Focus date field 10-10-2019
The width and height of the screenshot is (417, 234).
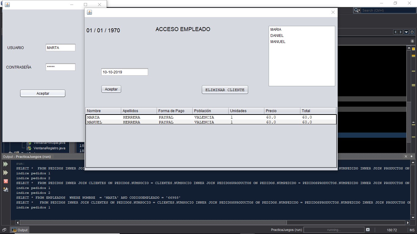click(x=125, y=72)
